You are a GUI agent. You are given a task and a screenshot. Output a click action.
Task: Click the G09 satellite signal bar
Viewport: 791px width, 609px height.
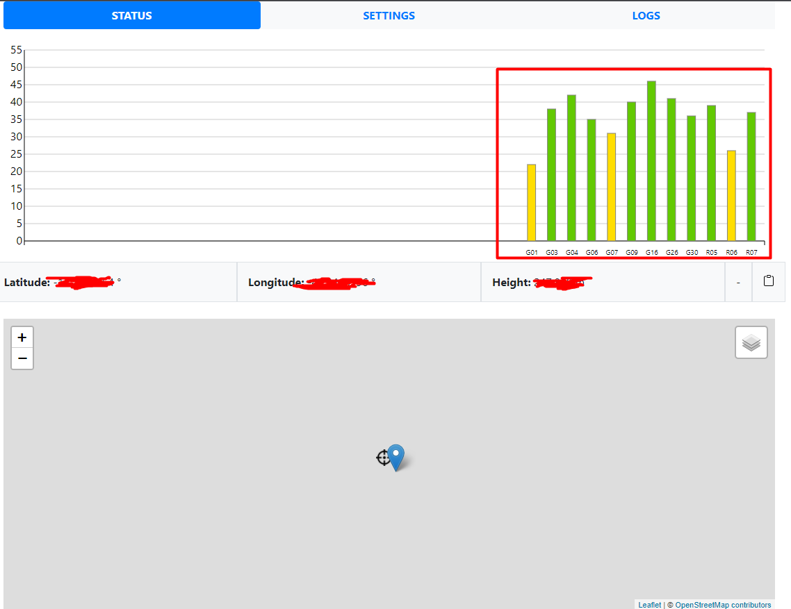tap(631, 172)
